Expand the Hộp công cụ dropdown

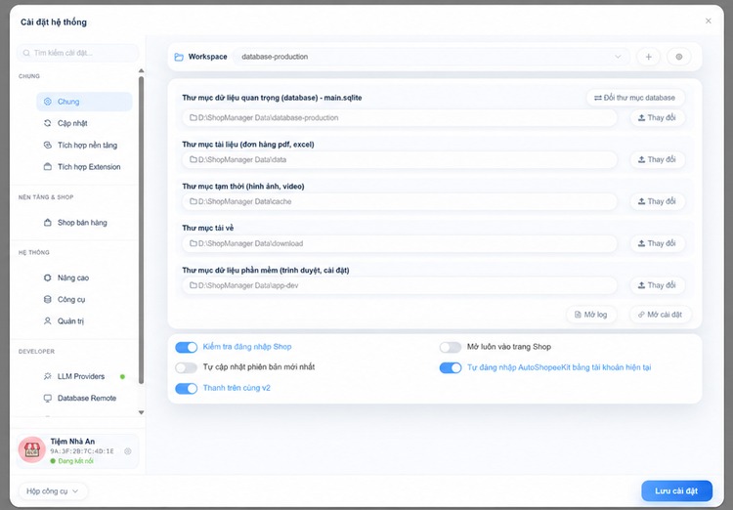click(53, 491)
